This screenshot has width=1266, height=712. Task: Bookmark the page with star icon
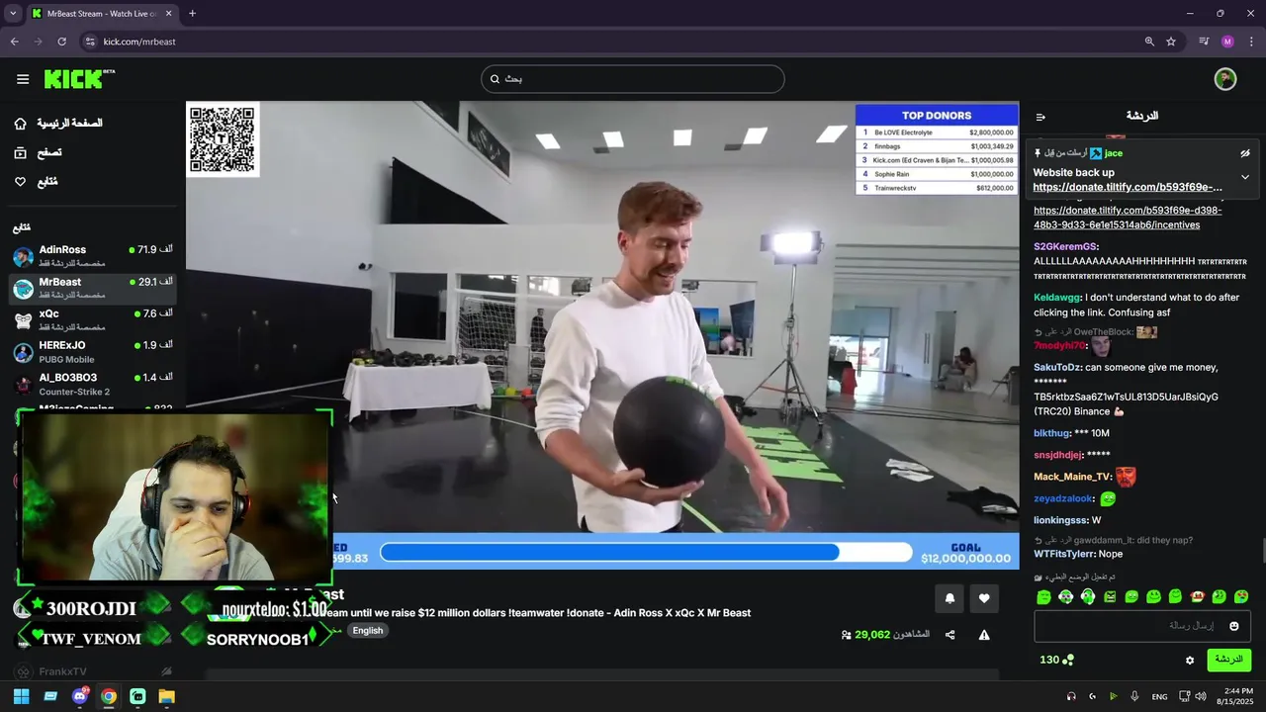coord(1171,42)
